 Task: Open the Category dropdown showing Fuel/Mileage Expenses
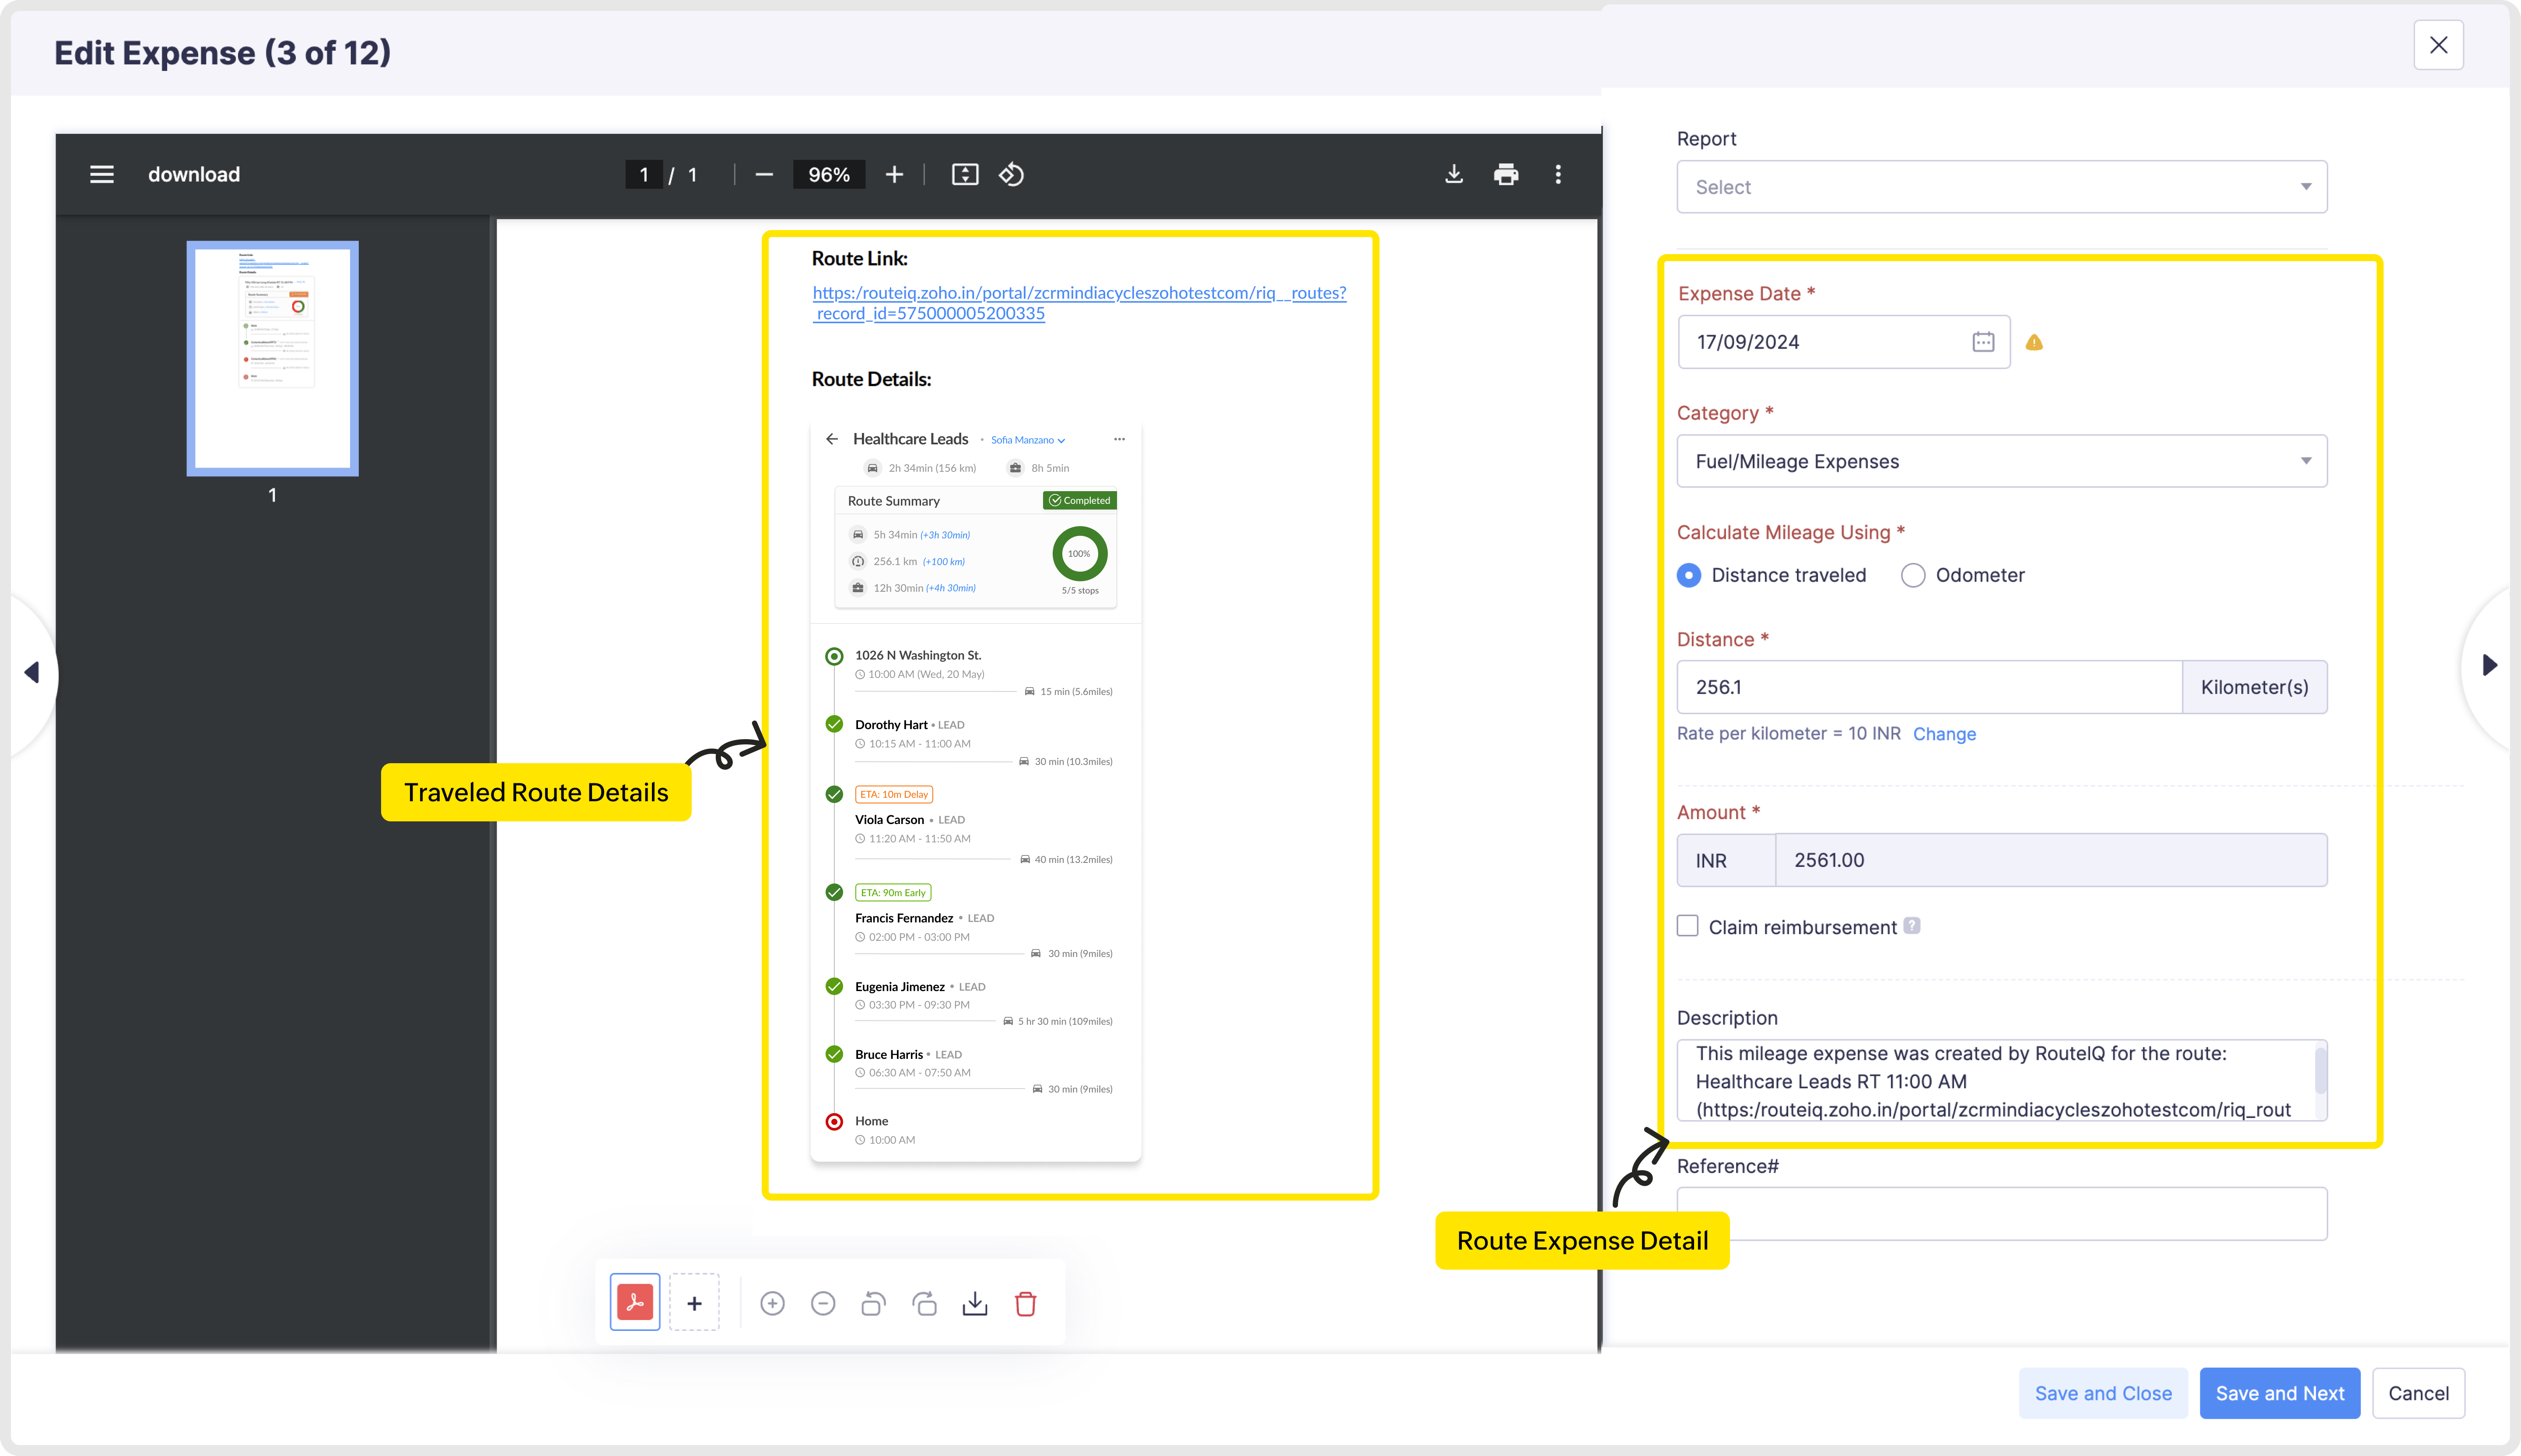2002,461
